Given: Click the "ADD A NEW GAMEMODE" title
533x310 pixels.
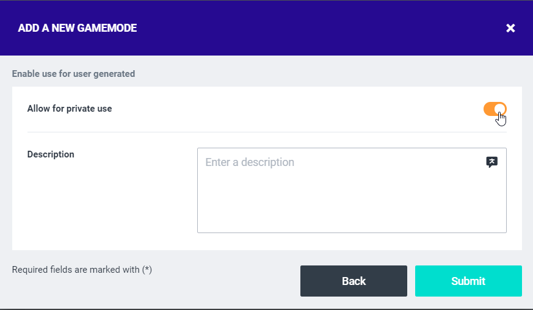Looking at the screenshot, I should pyautogui.click(x=77, y=28).
